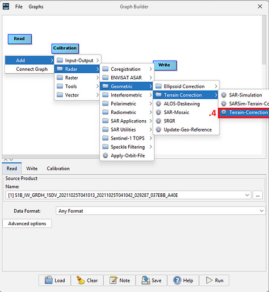This screenshot has width=269, height=292.
Task: Open the Graphs menu
Action: point(36,7)
